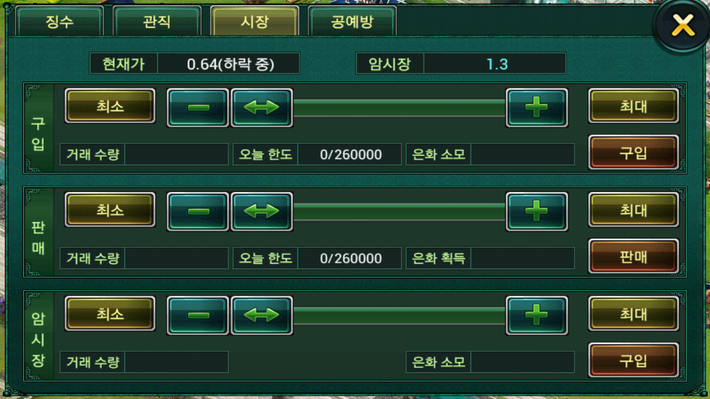Click the minus icon in the 판매 row
This screenshot has height=399, width=710.
pyautogui.click(x=198, y=211)
